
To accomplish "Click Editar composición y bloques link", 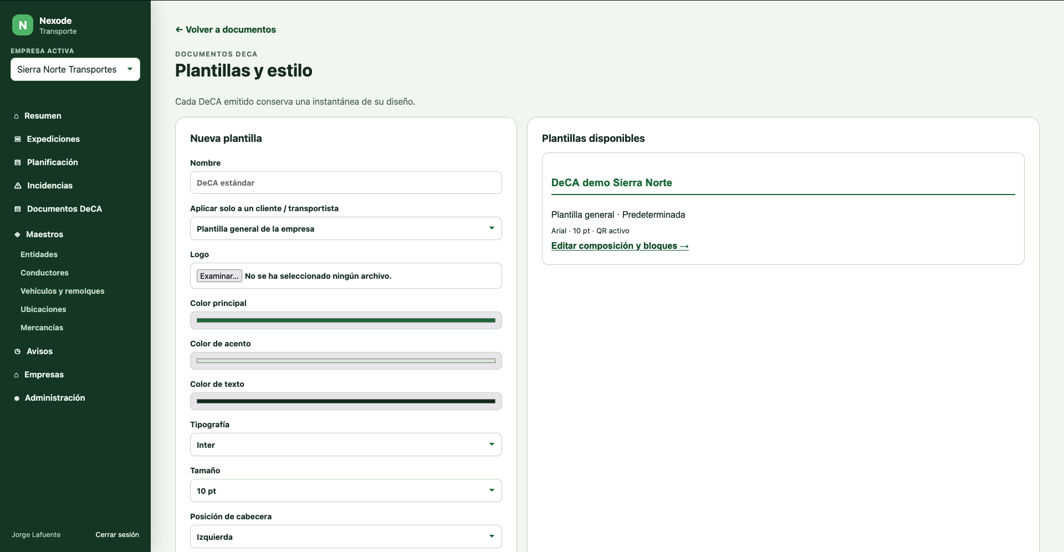I will pyautogui.click(x=620, y=246).
